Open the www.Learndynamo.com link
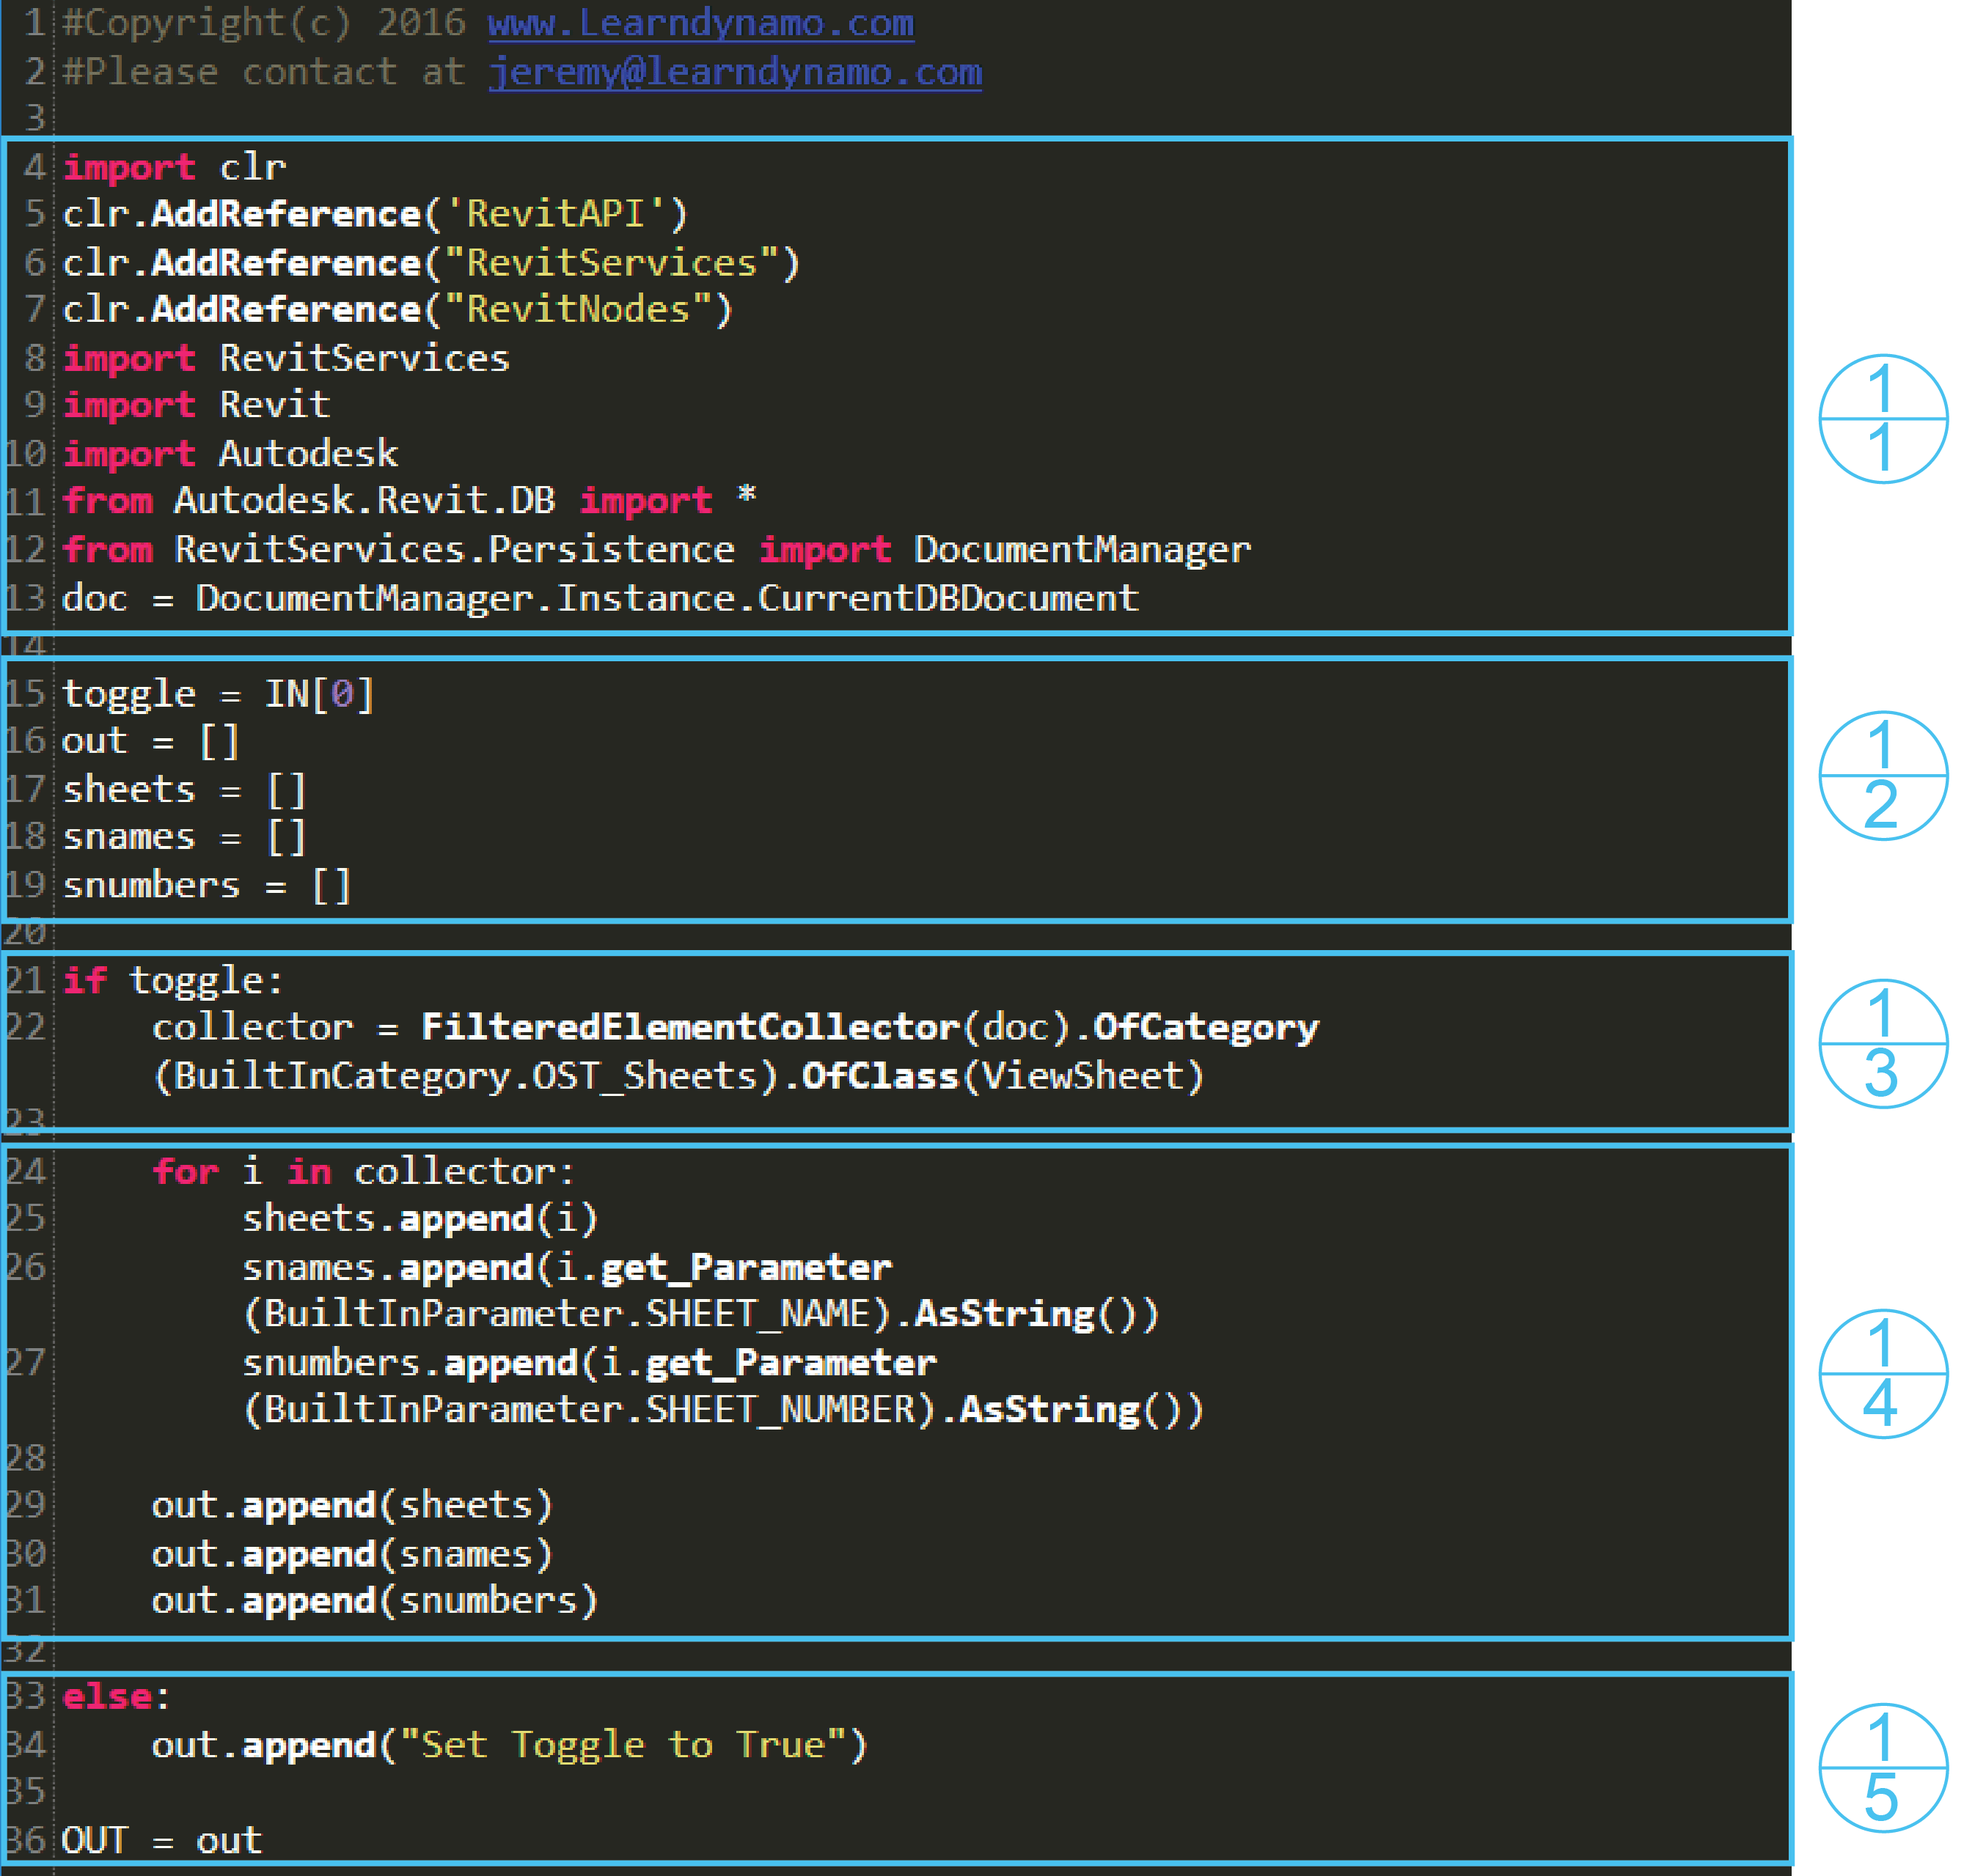The height and width of the screenshot is (1876, 1986). tap(700, 23)
